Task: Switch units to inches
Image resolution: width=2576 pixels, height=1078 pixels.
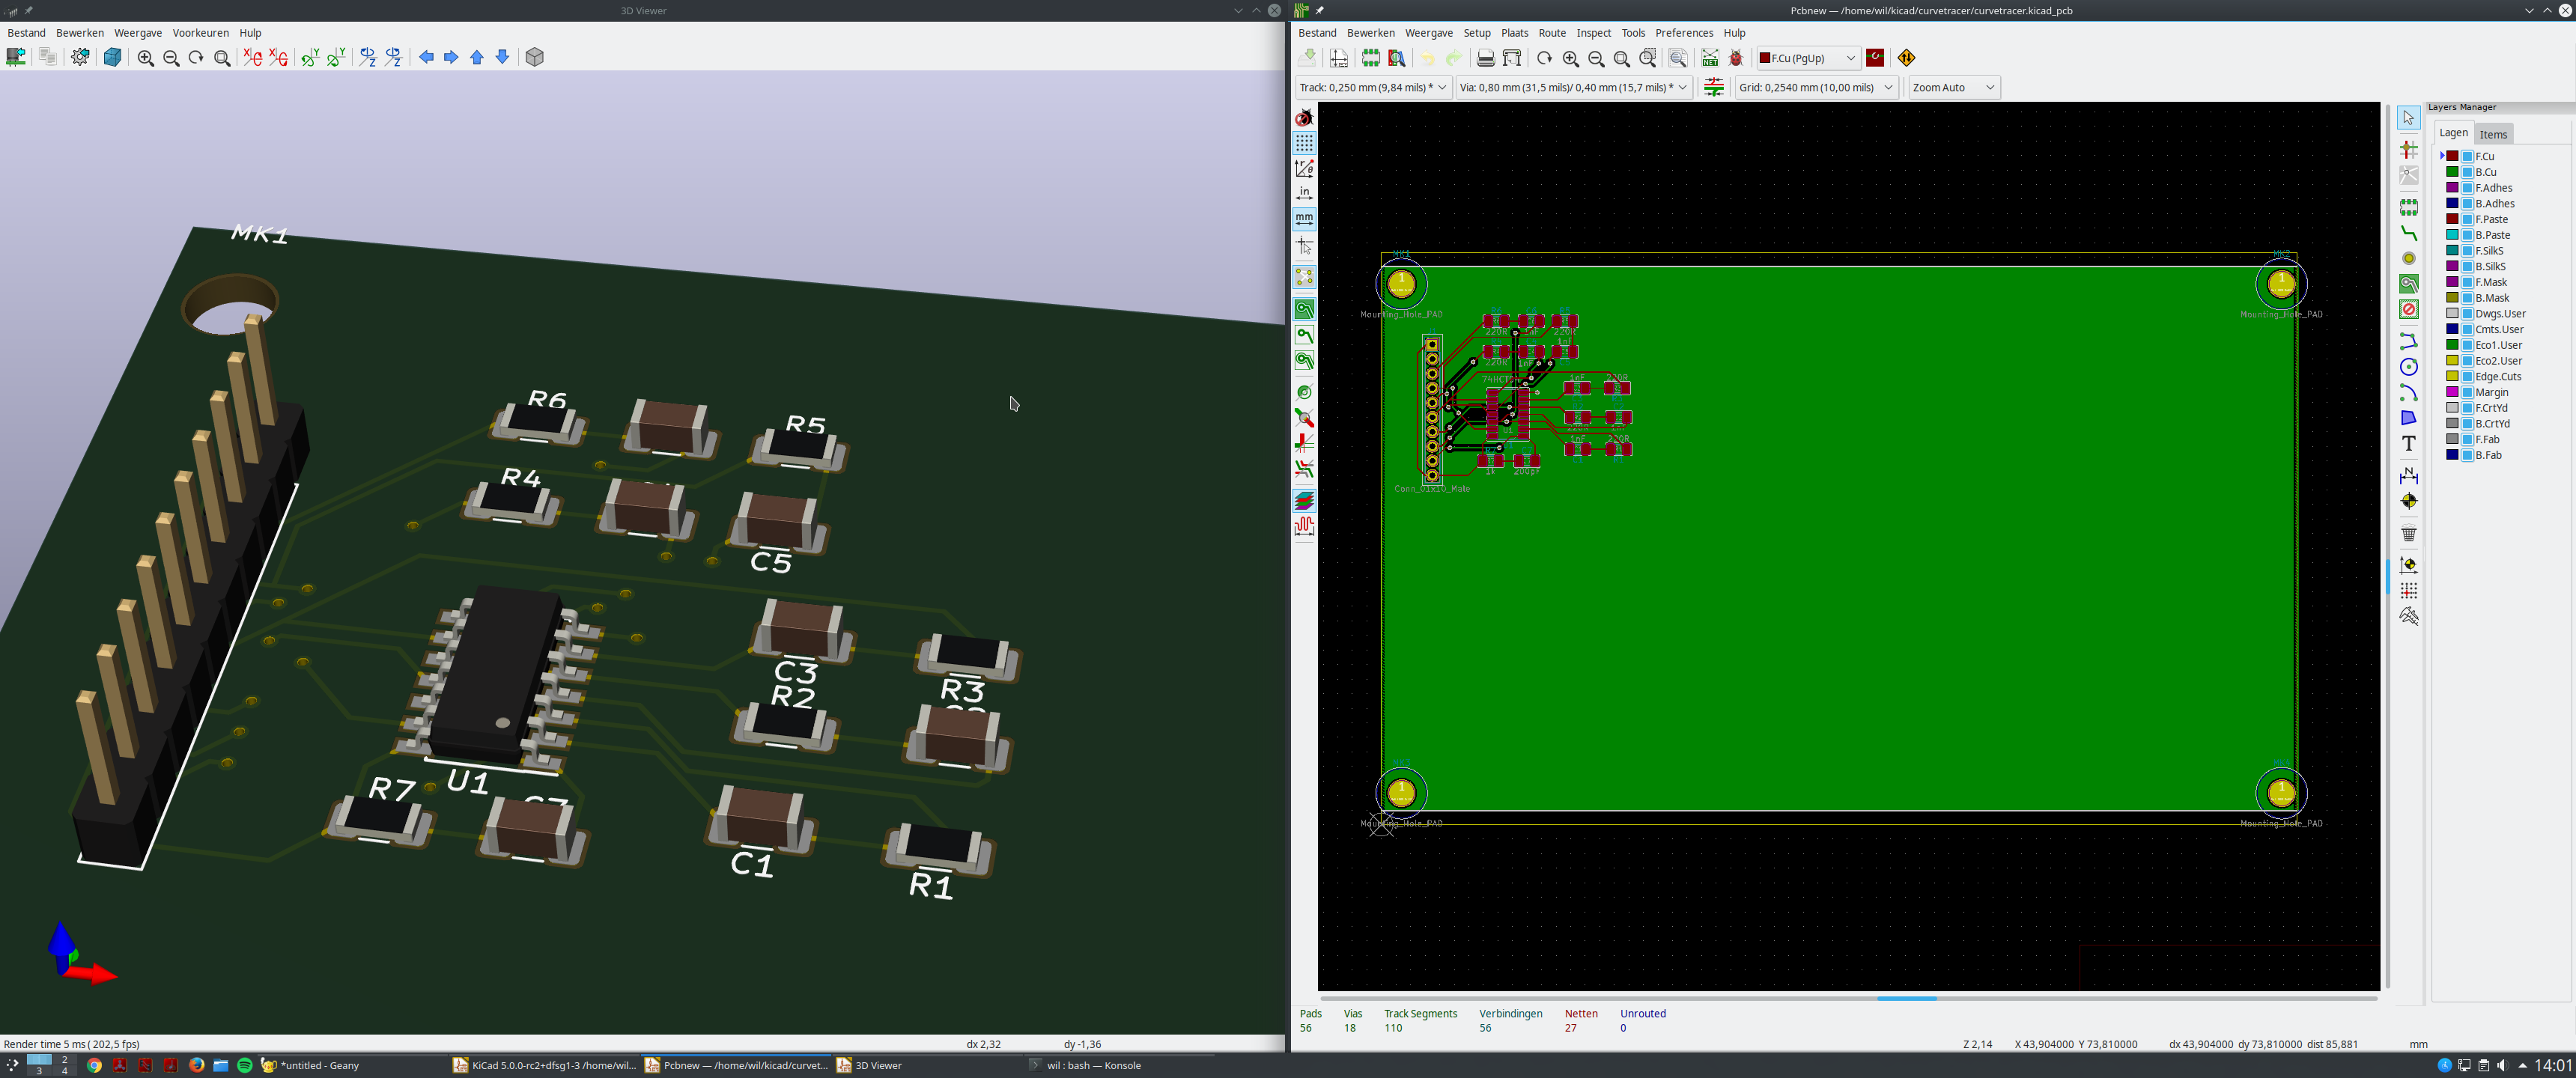Action: point(1304,193)
